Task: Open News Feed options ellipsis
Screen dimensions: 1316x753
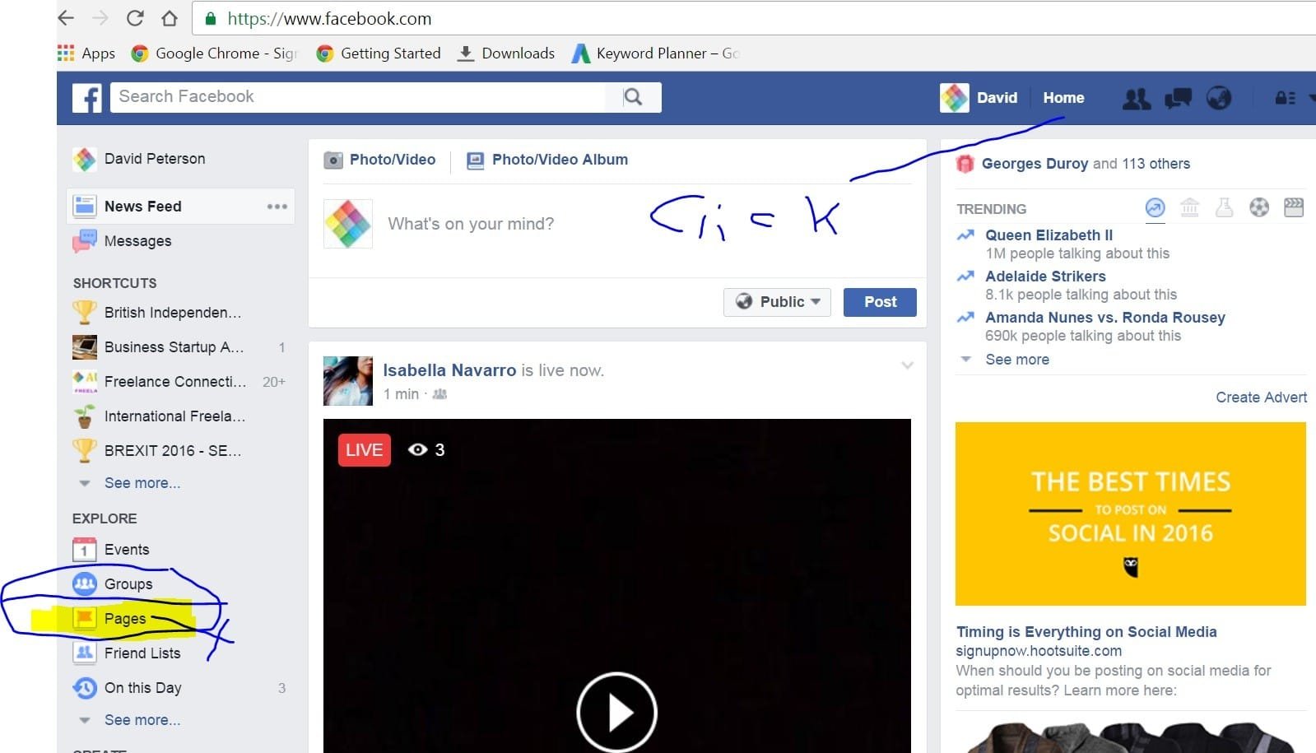Action: 277,207
